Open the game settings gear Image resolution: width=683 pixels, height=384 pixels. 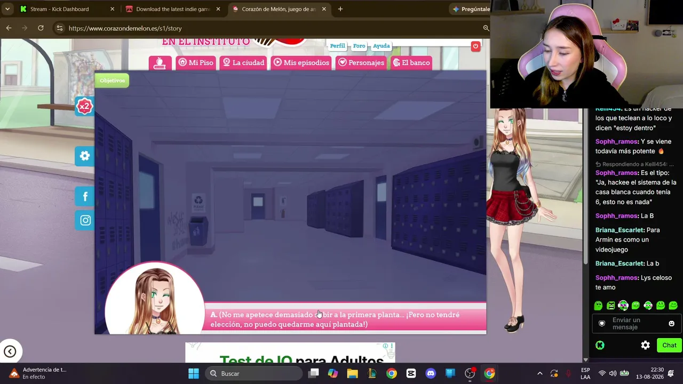click(85, 156)
